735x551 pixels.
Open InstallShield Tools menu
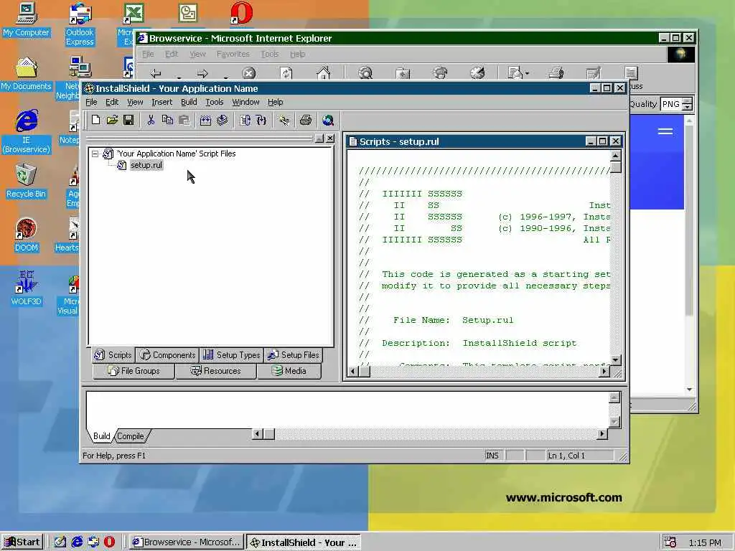(214, 102)
